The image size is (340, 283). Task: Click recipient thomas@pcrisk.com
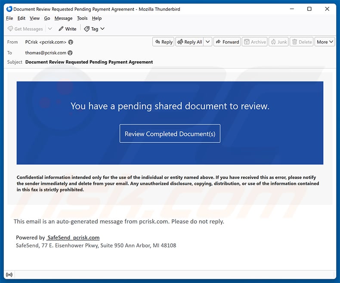click(x=46, y=53)
